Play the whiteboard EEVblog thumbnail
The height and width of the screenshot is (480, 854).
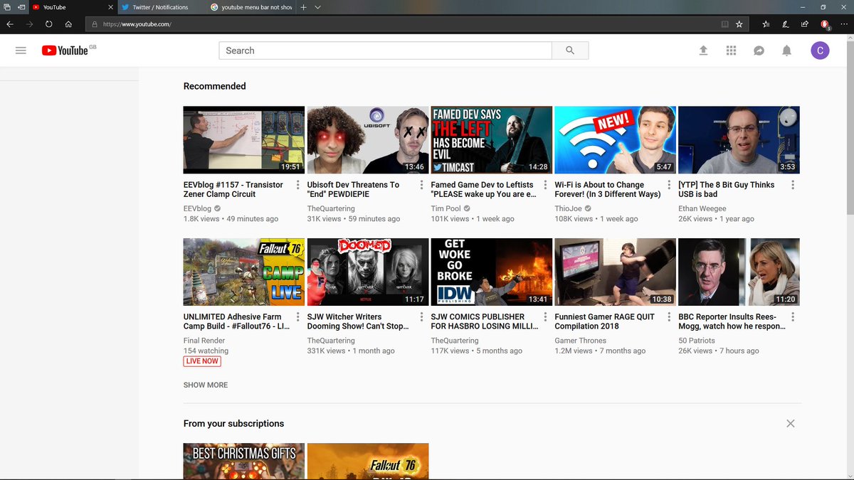click(244, 140)
